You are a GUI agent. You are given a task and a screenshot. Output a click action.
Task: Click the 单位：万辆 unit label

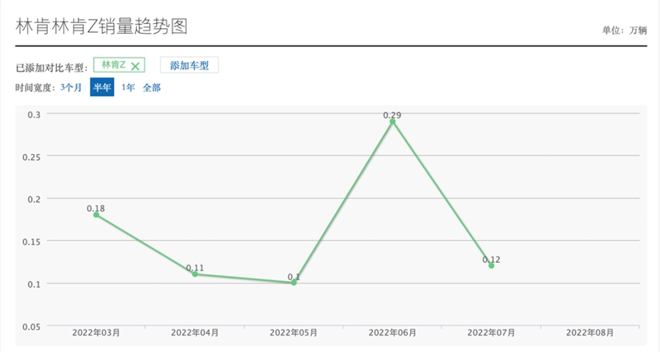625,31
